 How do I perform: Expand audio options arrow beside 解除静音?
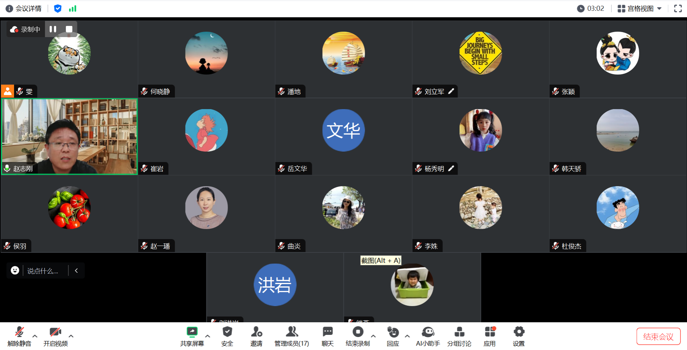[35, 336]
